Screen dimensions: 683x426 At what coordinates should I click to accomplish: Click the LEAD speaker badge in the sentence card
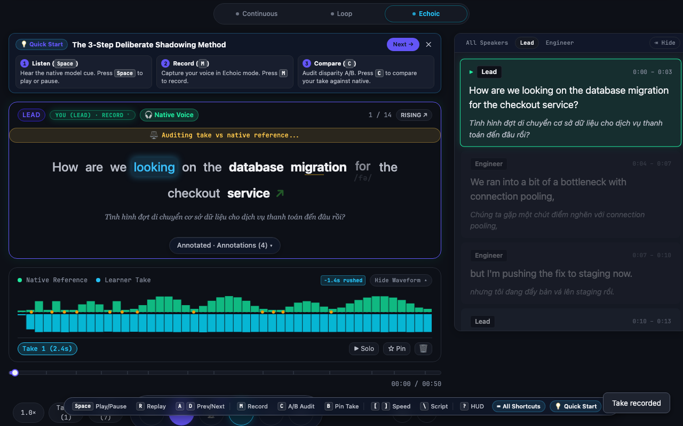[x=31, y=115]
